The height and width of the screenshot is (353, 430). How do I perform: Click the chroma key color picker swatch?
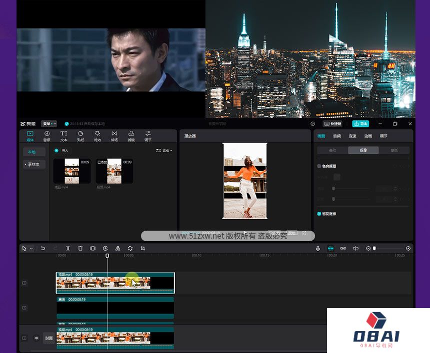click(337, 177)
